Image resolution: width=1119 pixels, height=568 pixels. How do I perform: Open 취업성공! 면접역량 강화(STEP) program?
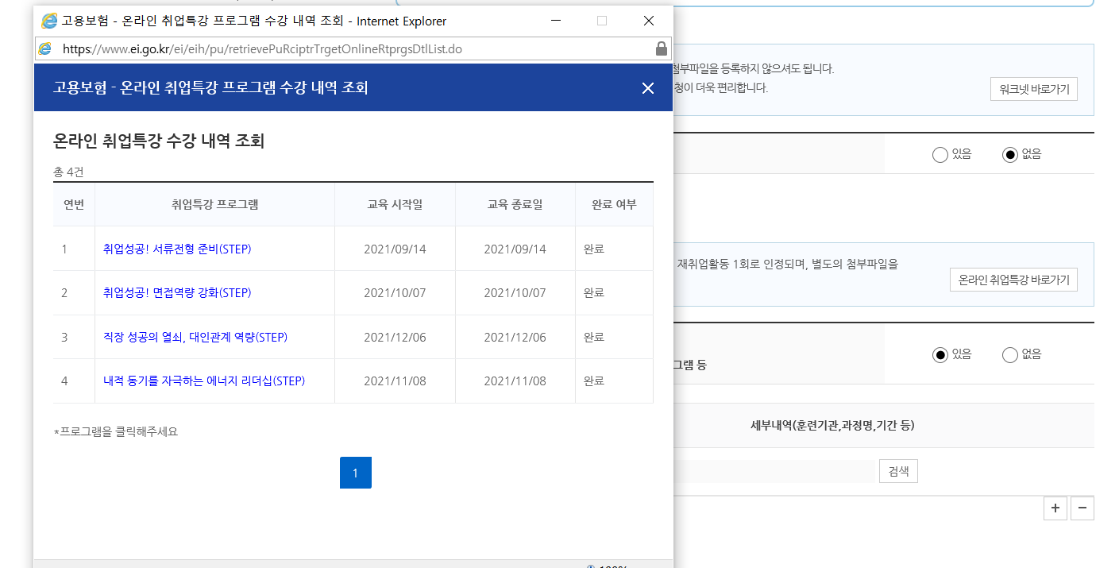pyautogui.click(x=177, y=292)
